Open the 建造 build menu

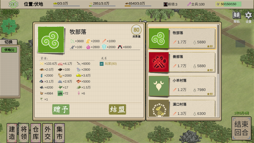[12, 133]
